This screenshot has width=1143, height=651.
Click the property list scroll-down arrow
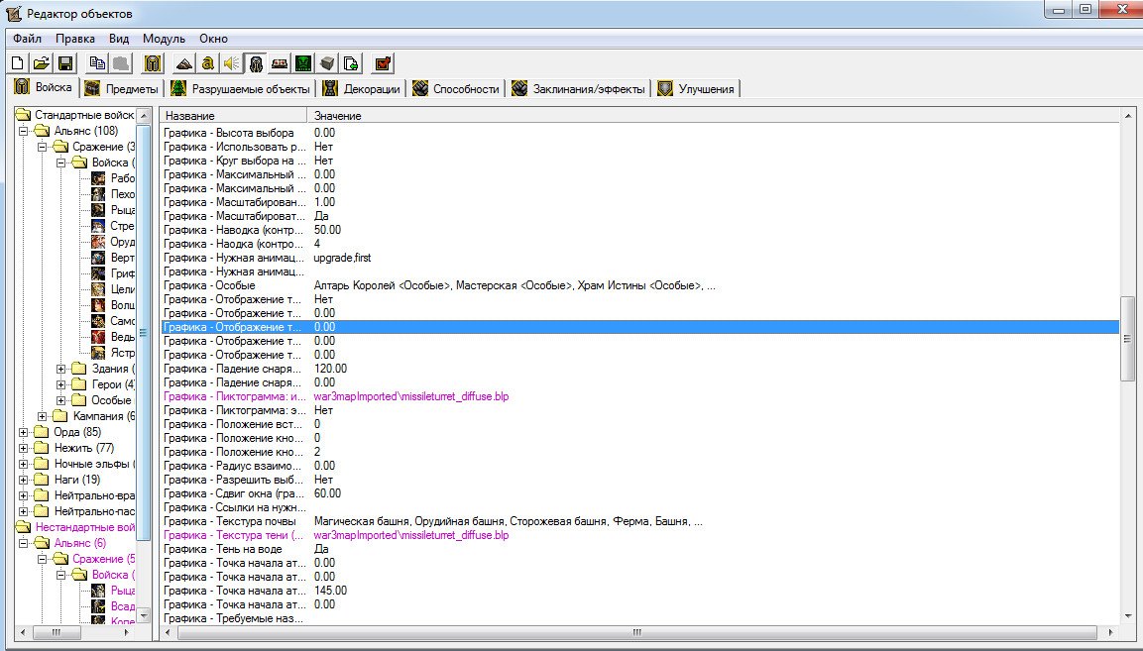pyautogui.click(x=1128, y=616)
